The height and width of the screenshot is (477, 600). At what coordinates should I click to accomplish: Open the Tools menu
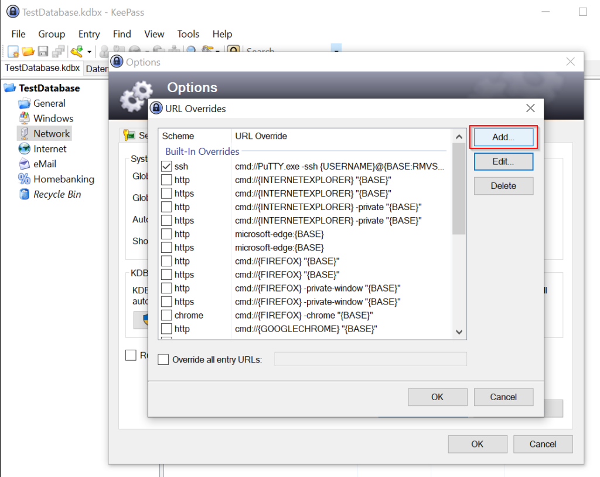188,34
